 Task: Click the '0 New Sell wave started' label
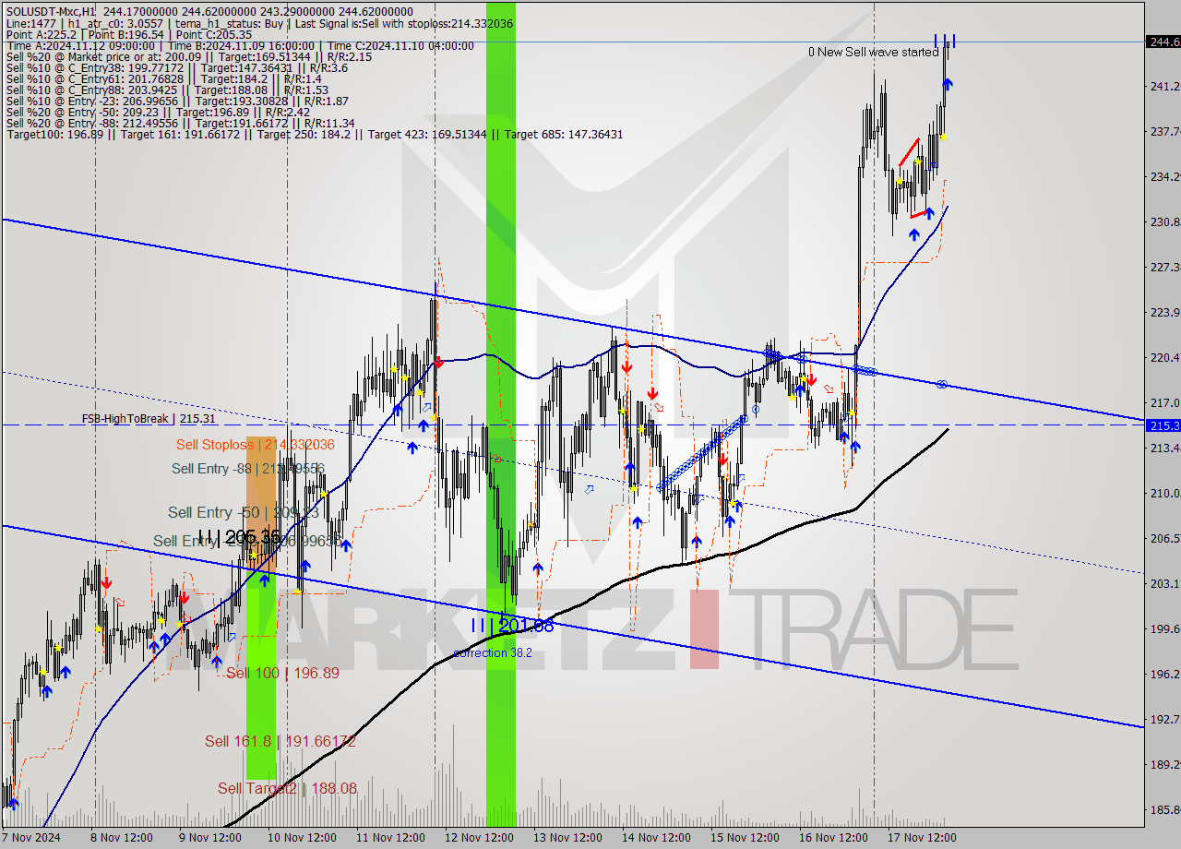click(x=874, y=53)
